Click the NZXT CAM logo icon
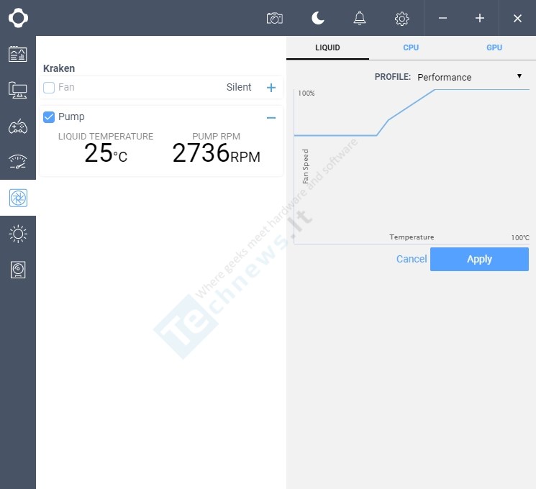The image size is (536, 489). [18, 18]
